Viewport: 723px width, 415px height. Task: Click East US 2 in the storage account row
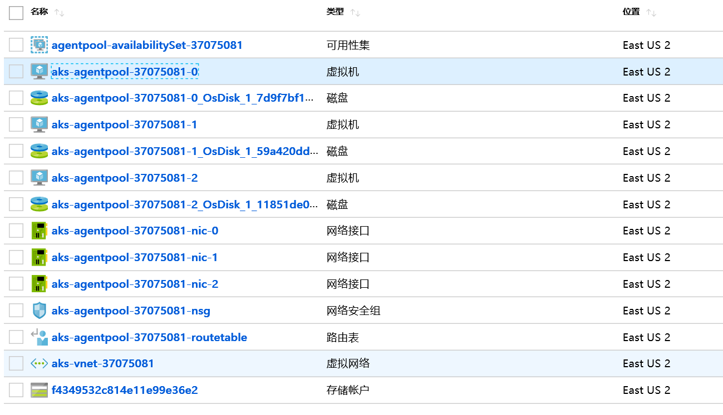pos(647,391)
